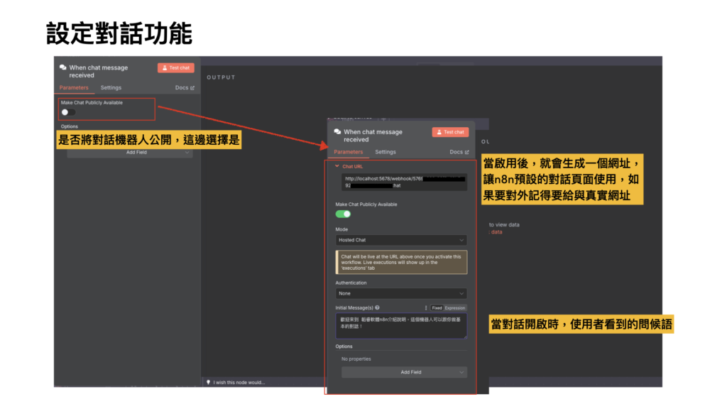Collapse the Chat URL section chevron
The width and height of the screenshot is (727, 409).
click(x=337, y=166)
